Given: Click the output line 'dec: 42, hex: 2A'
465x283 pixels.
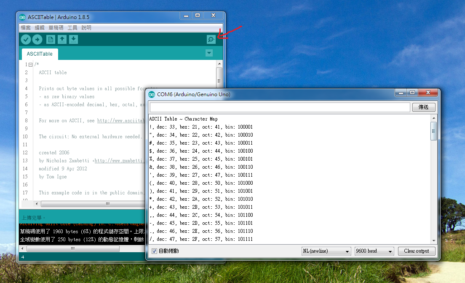Looking at the screenshot, I should pos(201,199).
